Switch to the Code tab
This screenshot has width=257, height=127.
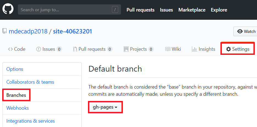(16, 49)
